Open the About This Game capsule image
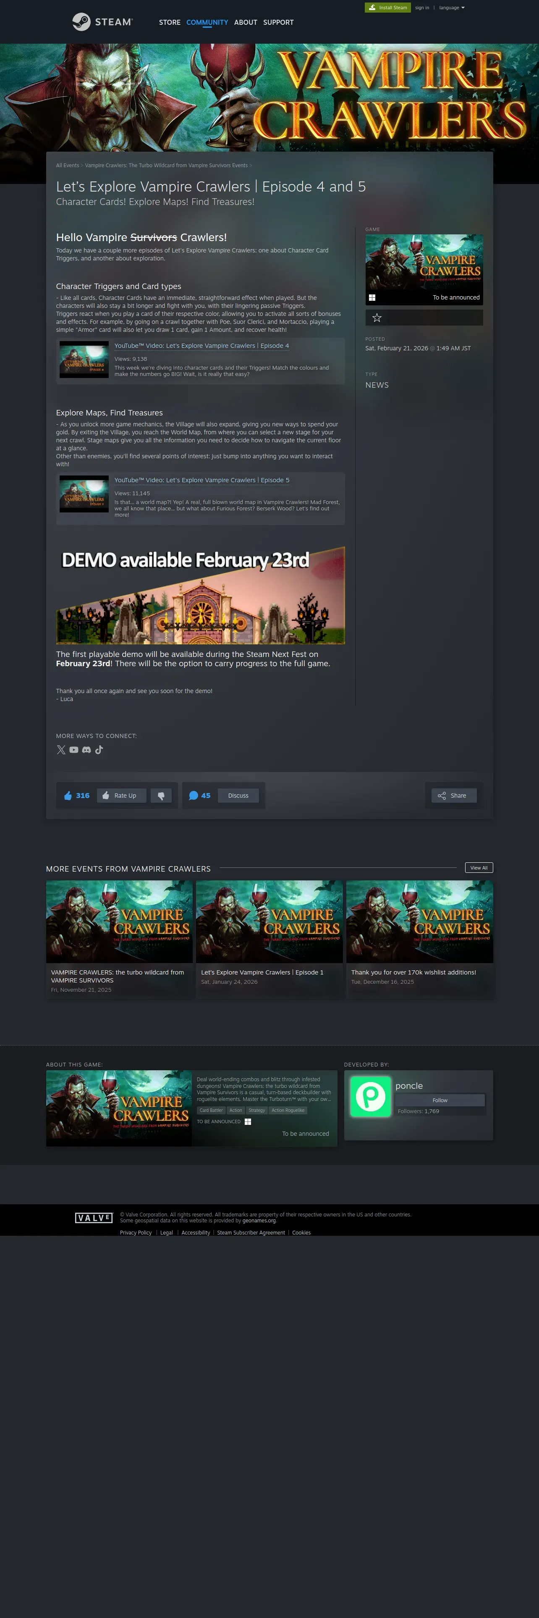 point(119,1108)
